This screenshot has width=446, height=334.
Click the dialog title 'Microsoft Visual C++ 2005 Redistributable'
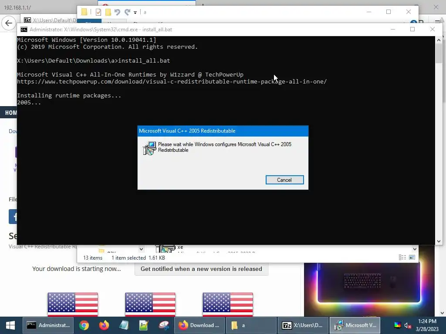[187, 131]
